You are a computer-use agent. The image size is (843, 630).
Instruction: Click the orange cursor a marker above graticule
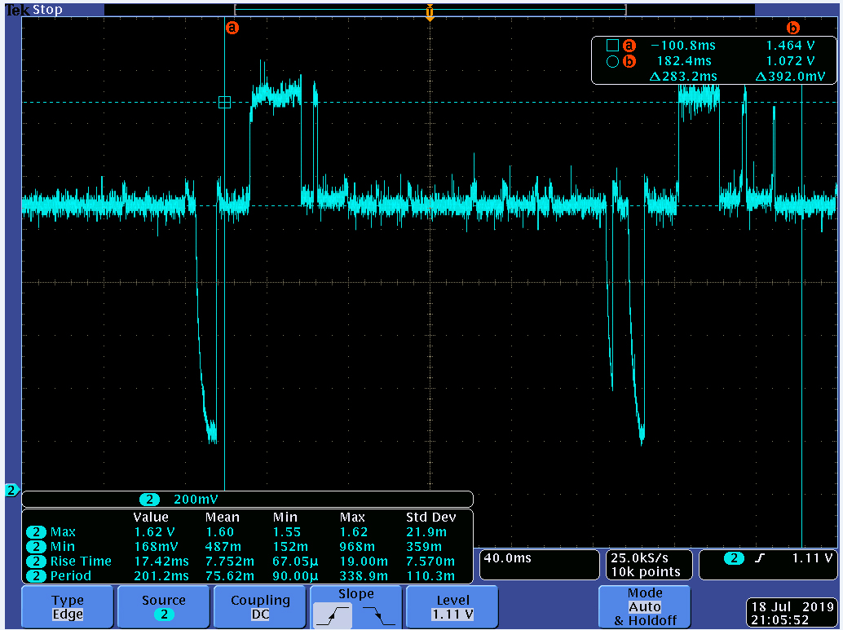(x=232, y=27)
